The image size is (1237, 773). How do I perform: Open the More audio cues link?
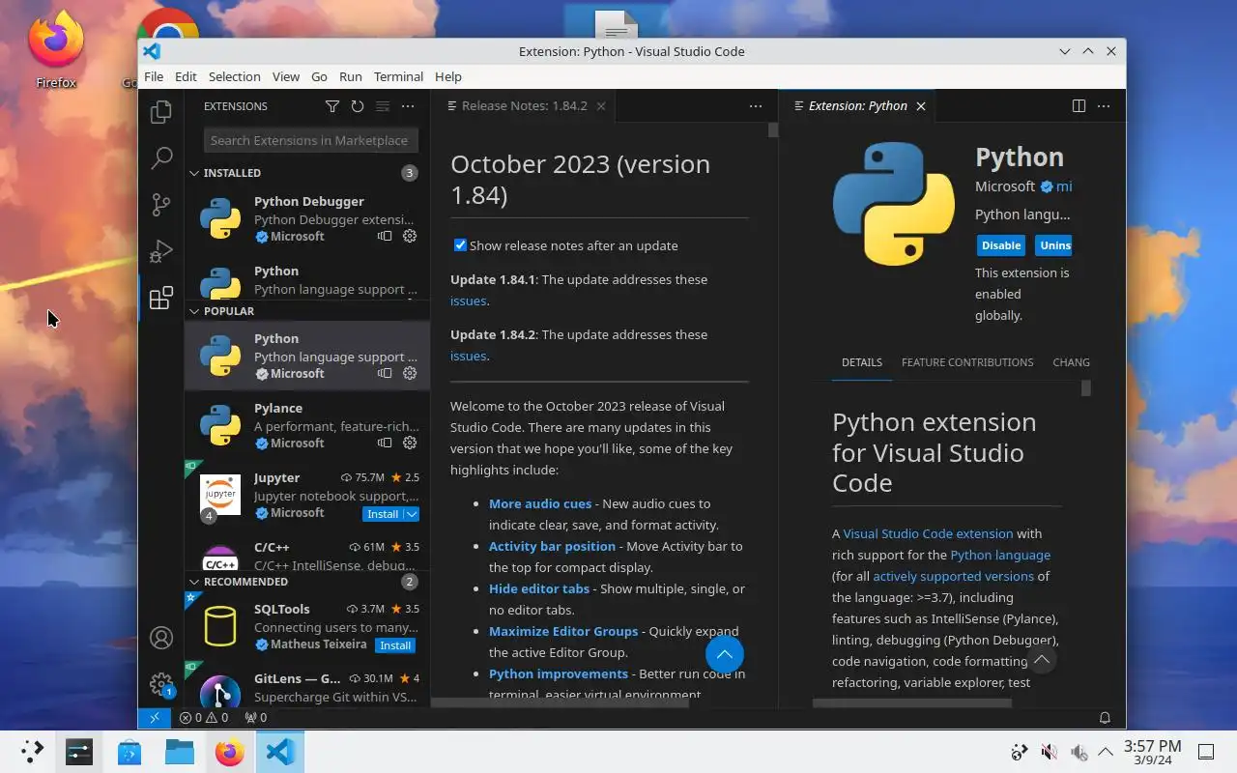click(540, 503)
